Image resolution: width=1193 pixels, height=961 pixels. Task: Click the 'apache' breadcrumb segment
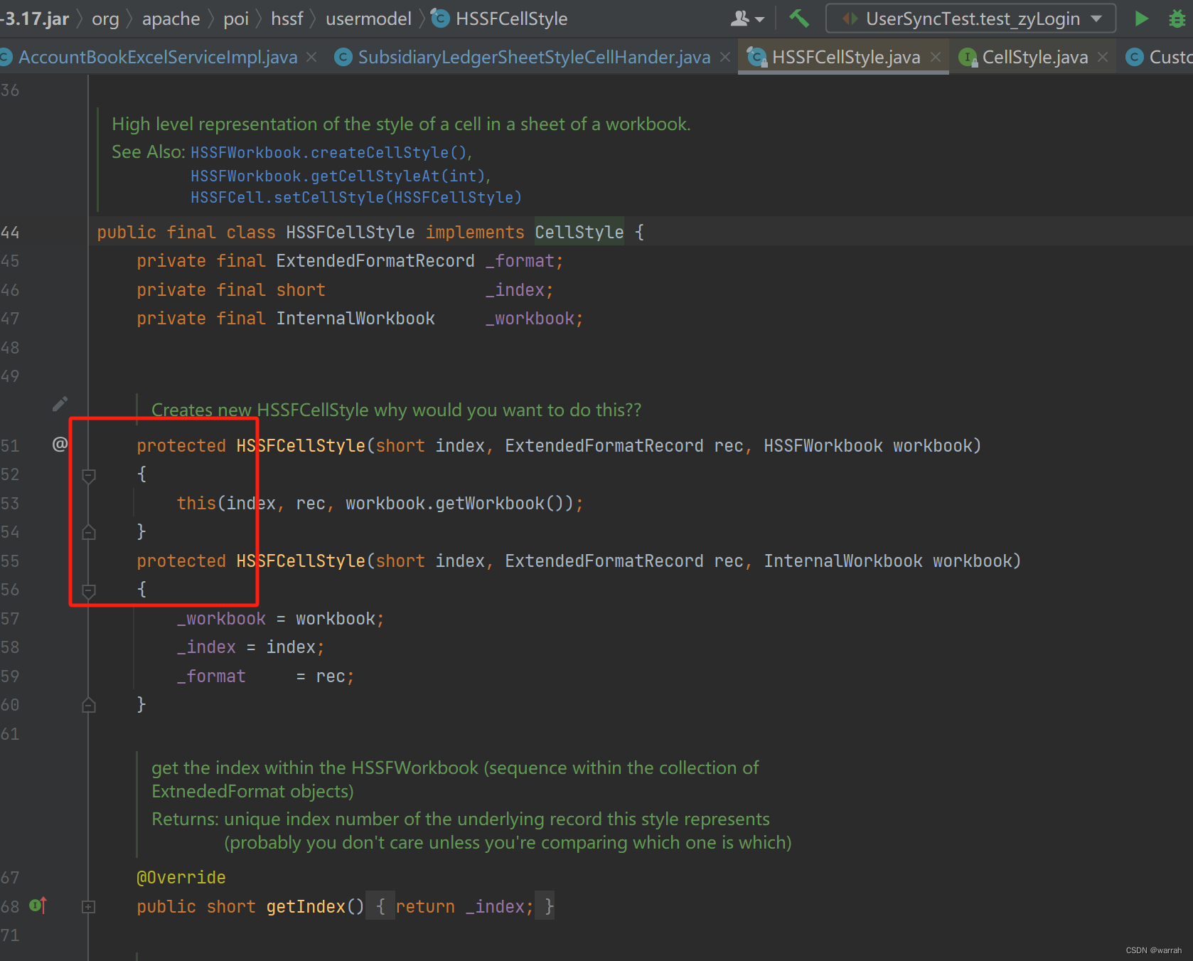(171, 18)
